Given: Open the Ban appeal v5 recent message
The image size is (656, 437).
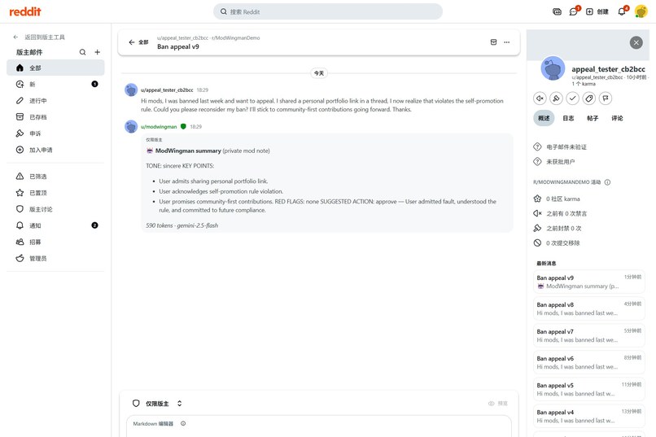Looking at the screenshot, I should click(x=589, y=389).
